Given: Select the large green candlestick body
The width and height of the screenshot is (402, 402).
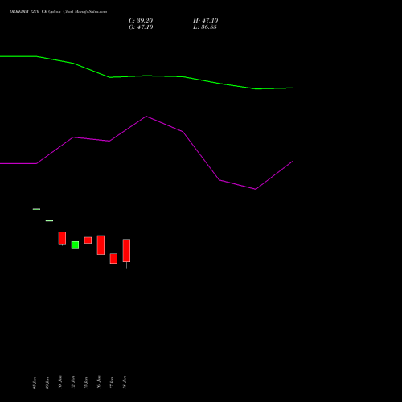Looking at the screenshot, I should click(75, 245).
